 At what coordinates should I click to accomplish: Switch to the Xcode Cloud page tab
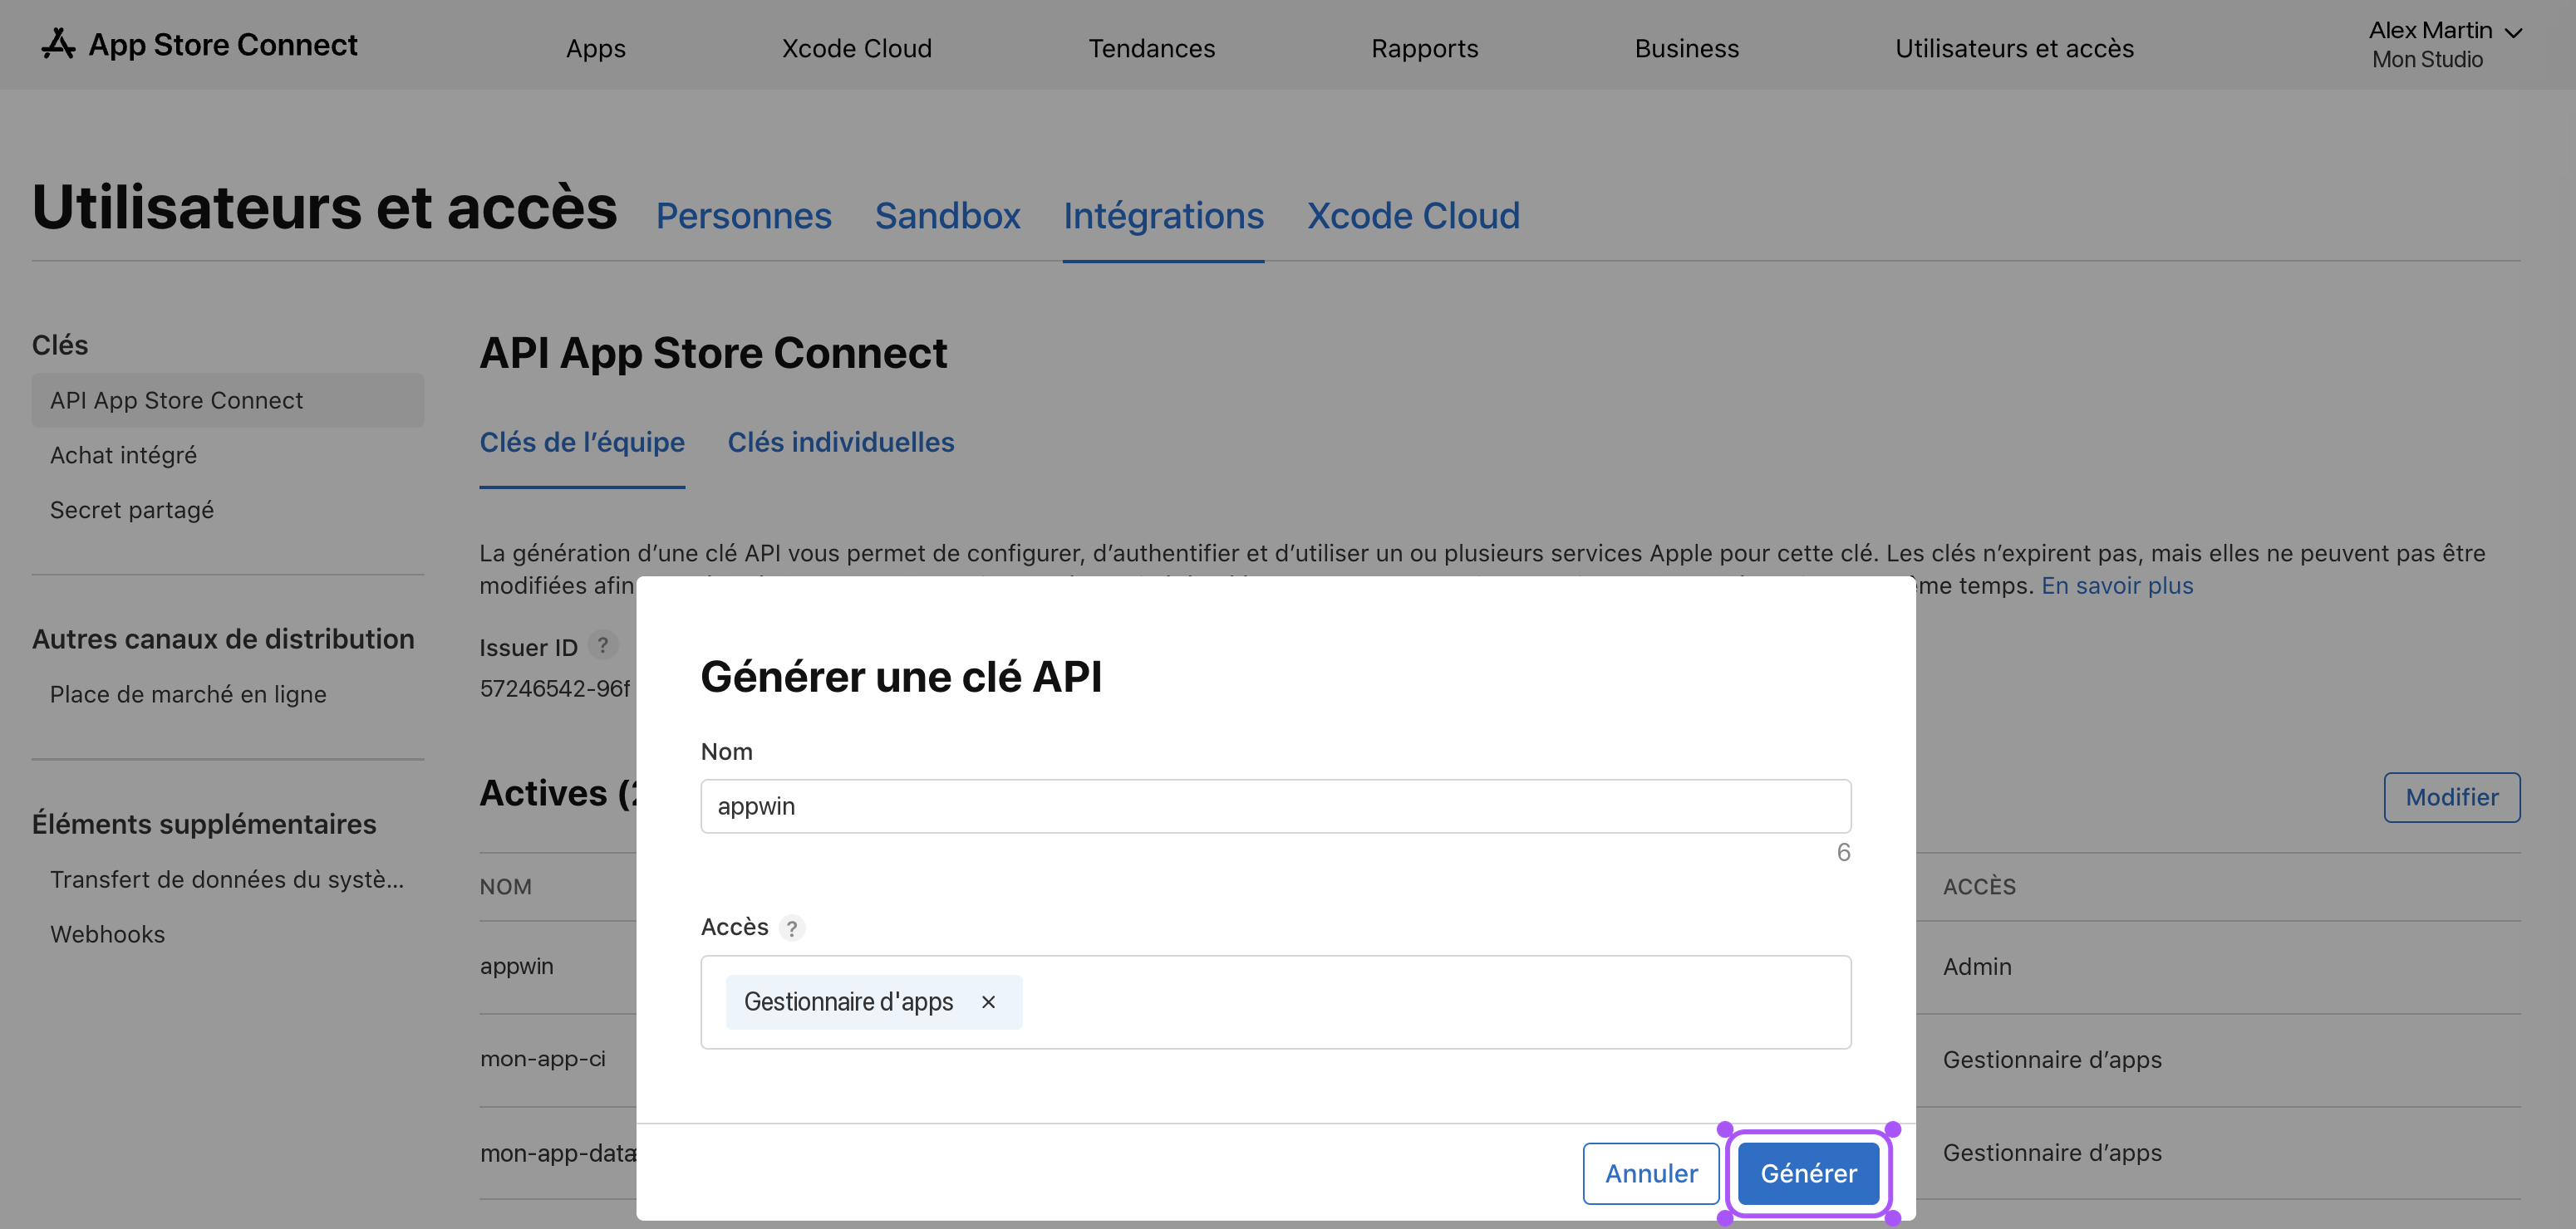1413,216
